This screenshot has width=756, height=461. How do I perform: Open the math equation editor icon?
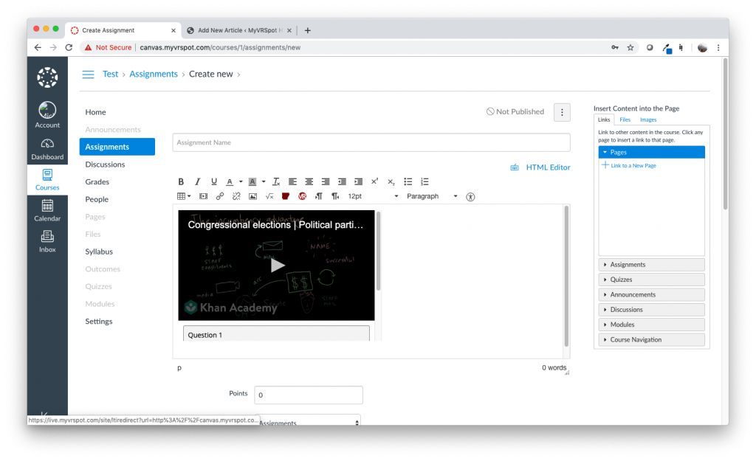coord(269,197)
